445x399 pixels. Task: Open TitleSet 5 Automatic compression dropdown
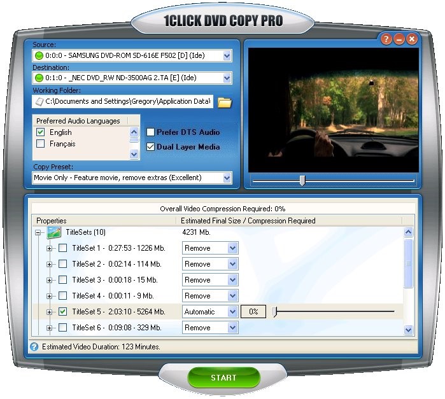232,312
